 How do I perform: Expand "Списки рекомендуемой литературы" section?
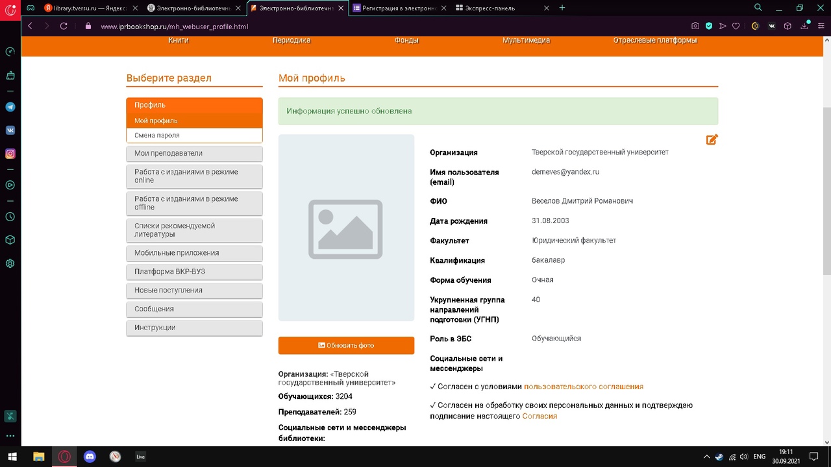(x=194, y=230)
